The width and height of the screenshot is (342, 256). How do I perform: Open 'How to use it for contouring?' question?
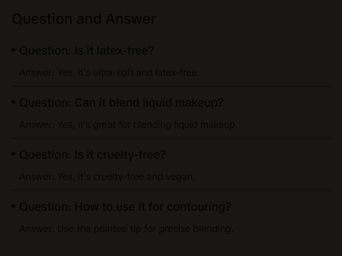(x=125, y=207)
